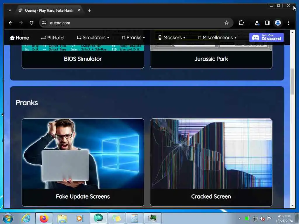
Task: Open the Windows Start menu
Action: point(8,218)
